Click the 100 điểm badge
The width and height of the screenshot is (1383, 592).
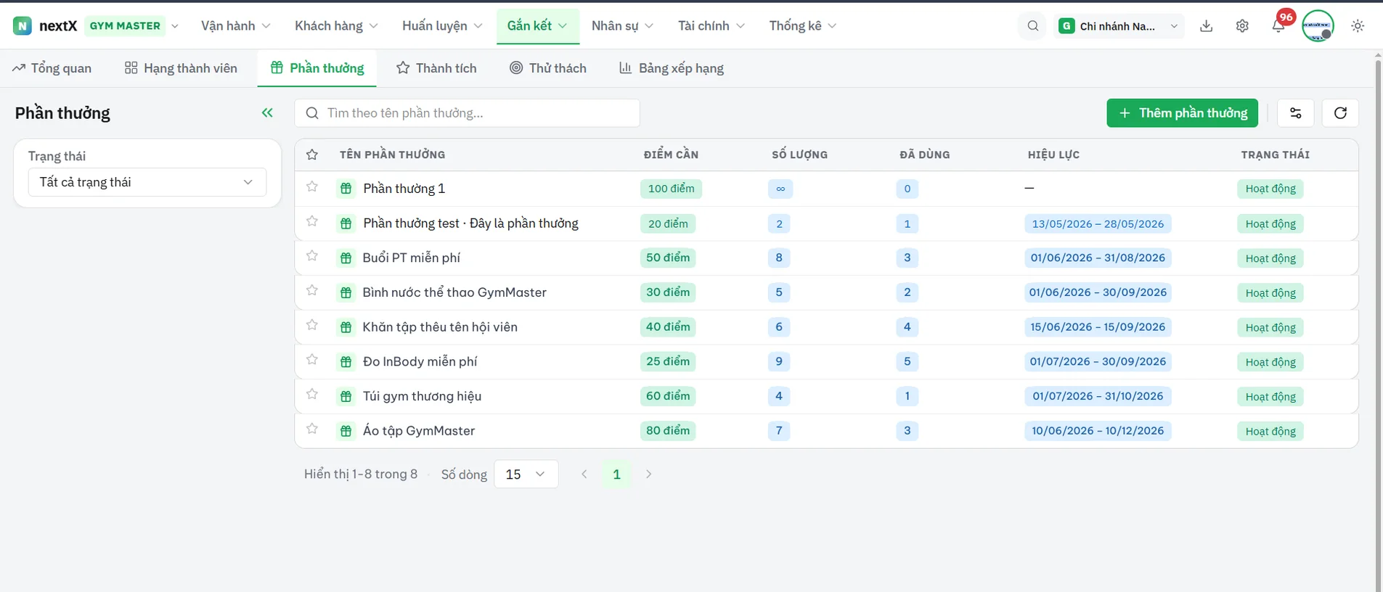(671, 189)
